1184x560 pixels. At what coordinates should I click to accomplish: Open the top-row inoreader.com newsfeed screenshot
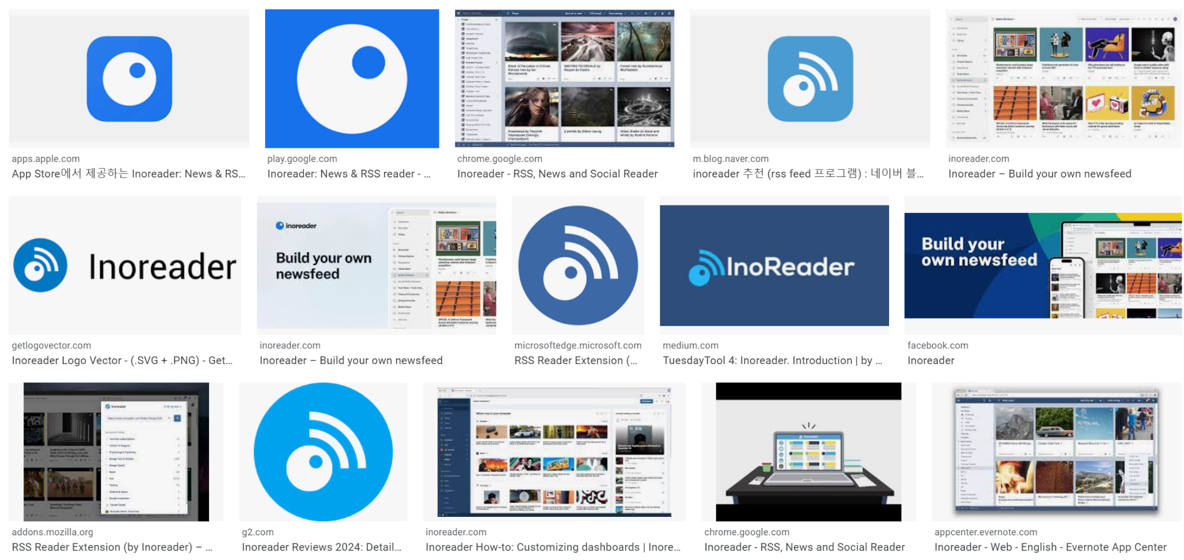point(1063,78)
